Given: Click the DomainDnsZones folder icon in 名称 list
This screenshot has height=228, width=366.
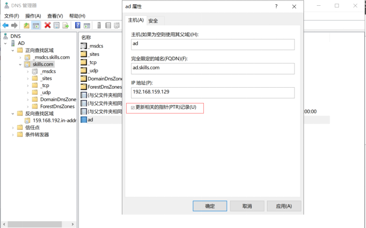Looking at the screenshot, I should [84, 79].
